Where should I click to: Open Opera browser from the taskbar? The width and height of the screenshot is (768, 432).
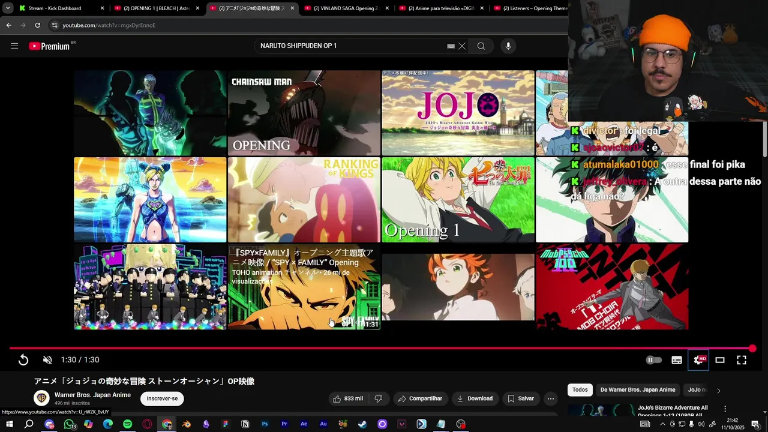click(x=147, y=424)
